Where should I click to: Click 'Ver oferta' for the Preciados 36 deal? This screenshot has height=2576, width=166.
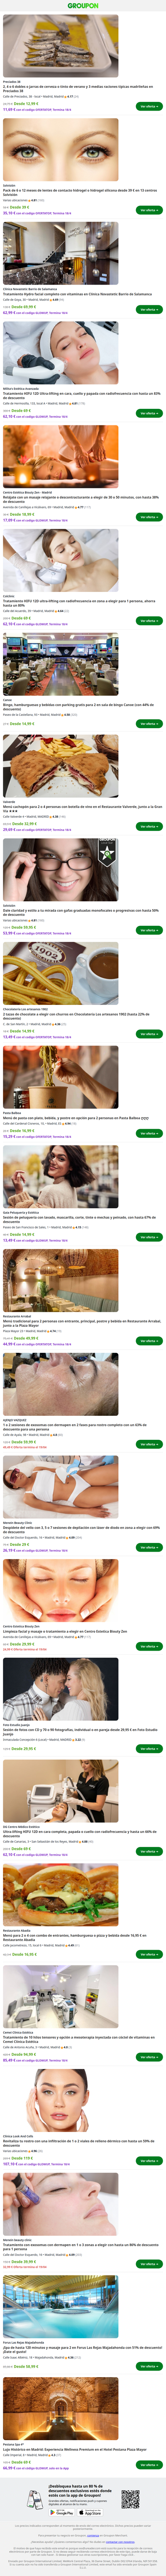coord(149,106)
